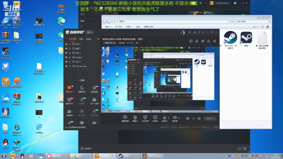Open the address bar history dropdown
Screen dimensions: 283x159
pyautogui.click(x=229, y=22)
